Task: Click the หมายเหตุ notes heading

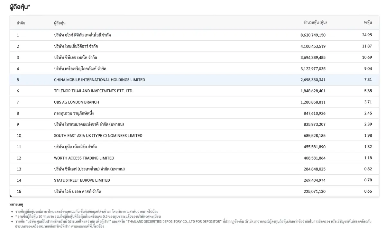Action: 17,205
